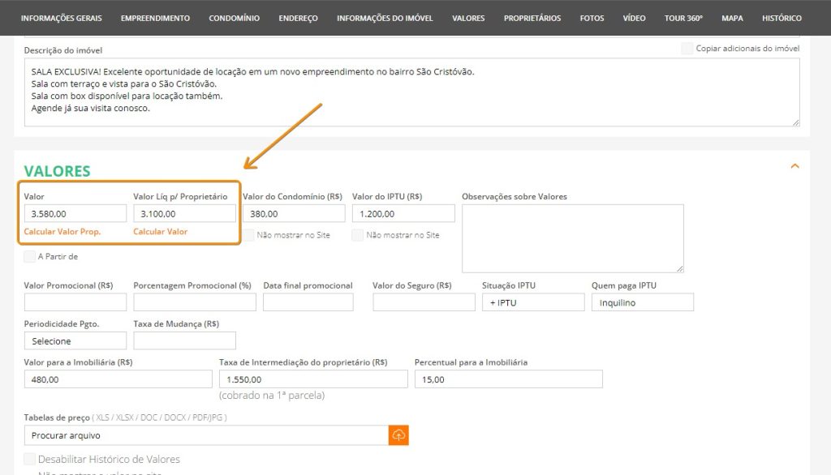Open the Situação IPTU dropdown
This screenshot has width=831, height=475.
click(532, 302)
